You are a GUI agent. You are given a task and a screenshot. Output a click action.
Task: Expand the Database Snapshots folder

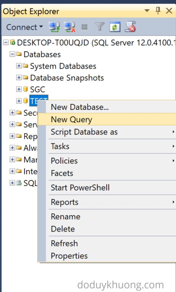pyautogui.click(x=18, y=78)
